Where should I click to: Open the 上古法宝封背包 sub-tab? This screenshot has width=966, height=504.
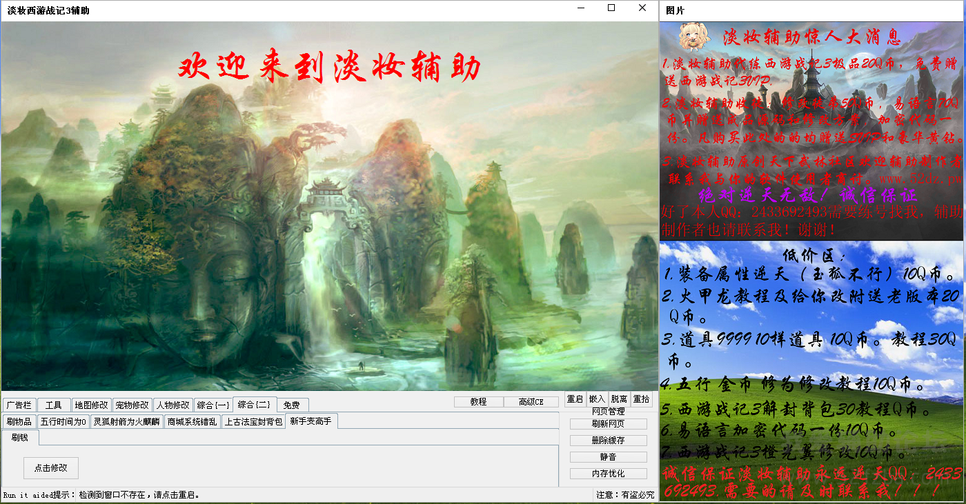point(253,421)
